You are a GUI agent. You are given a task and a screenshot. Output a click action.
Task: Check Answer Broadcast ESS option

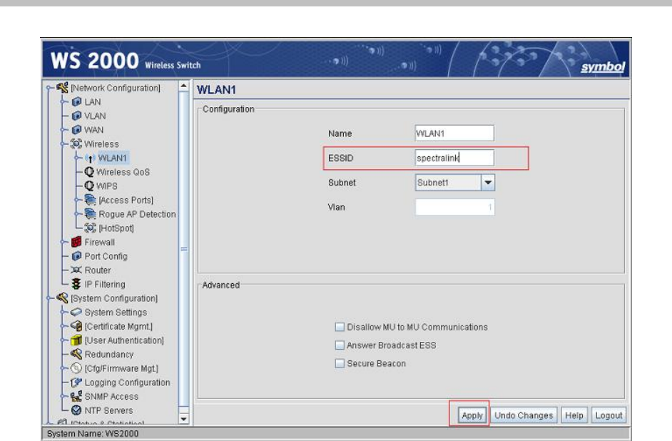coord(340,345)
